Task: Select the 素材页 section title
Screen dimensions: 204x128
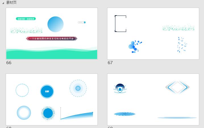Action: point(11,3)
